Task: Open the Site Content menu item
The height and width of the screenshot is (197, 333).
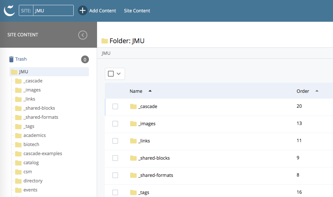Action: tap(137, 11)
